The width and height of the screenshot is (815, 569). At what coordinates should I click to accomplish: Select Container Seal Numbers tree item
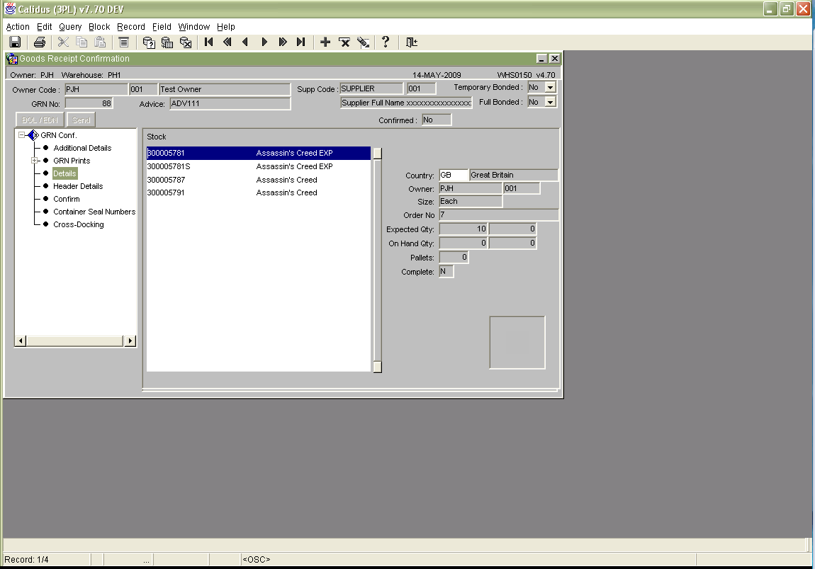(94, 212)
